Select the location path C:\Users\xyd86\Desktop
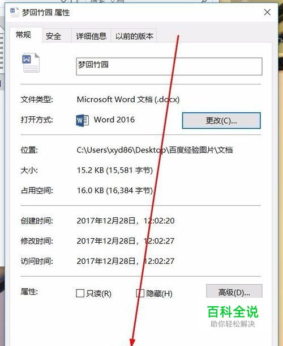This screenshot has width=283, height=346. click(x=121, y=150)
